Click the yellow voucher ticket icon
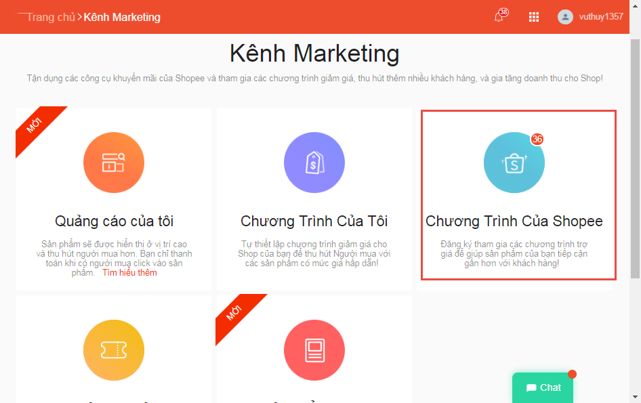The width and height of the screenshot is (641, 403). [114, 349]
